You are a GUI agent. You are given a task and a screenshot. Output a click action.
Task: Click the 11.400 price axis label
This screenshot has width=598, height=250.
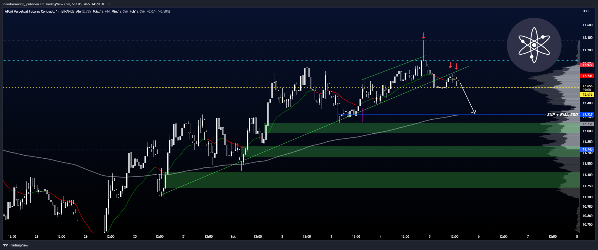(587, 175)
